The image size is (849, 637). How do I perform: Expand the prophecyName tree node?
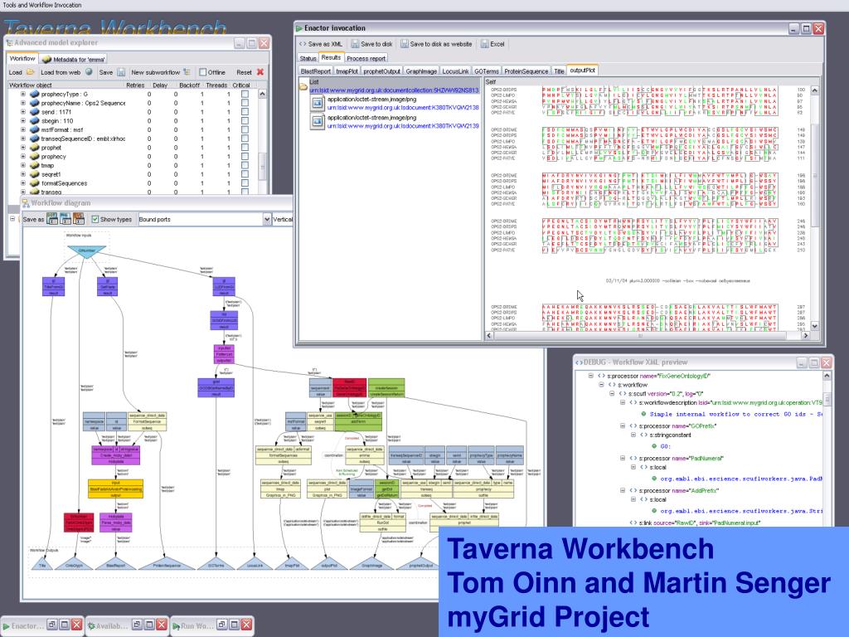point(22,103)
